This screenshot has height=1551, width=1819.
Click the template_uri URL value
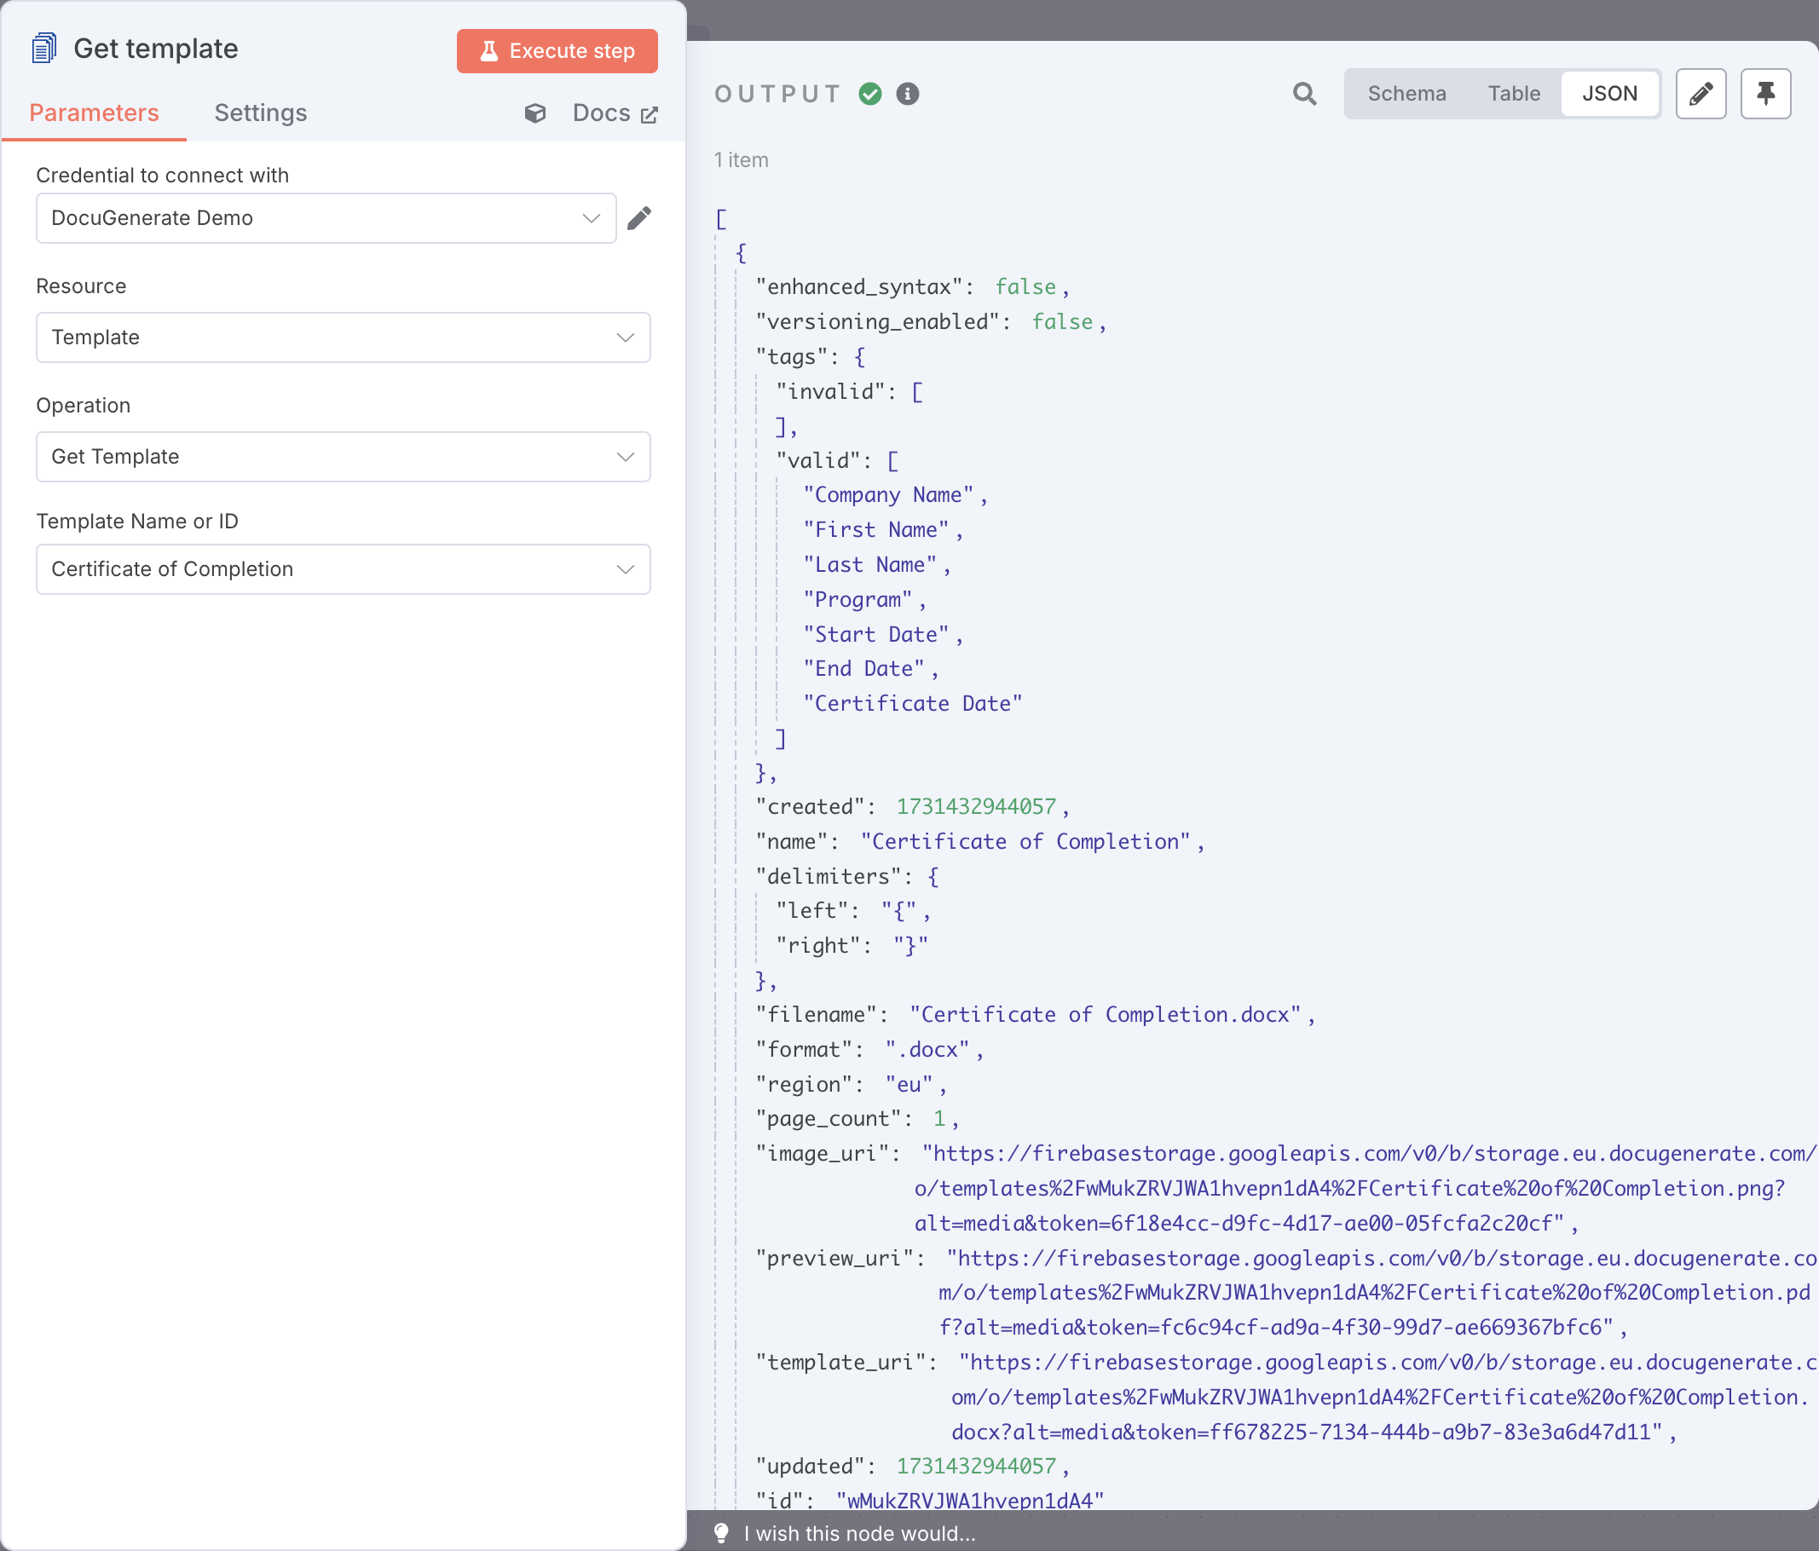[x=1384, y=1398]
